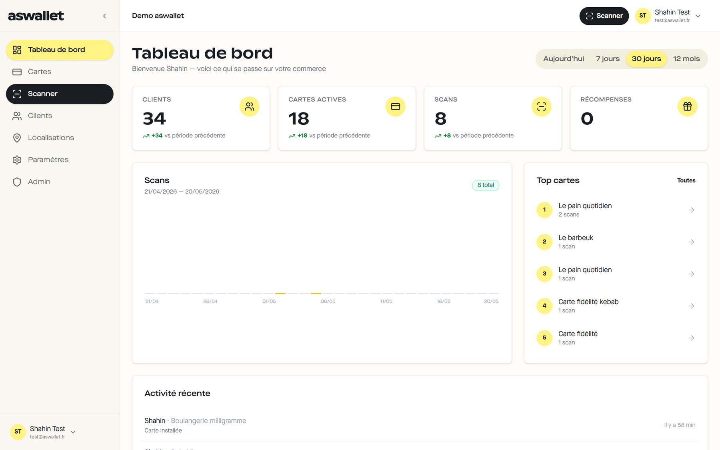
Task: Click the Clients count 34
Action: coord(154,119)
